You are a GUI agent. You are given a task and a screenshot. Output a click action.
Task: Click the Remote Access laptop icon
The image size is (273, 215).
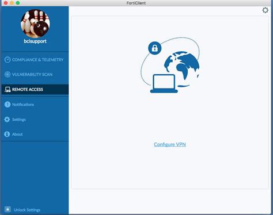pos(7,90)
